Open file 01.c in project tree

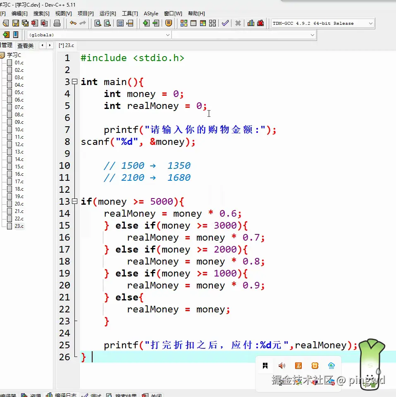19,63
